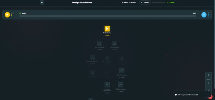Click the Design Foundations title
The height and width of the screenshot is (100, 215).
point(82,2)
